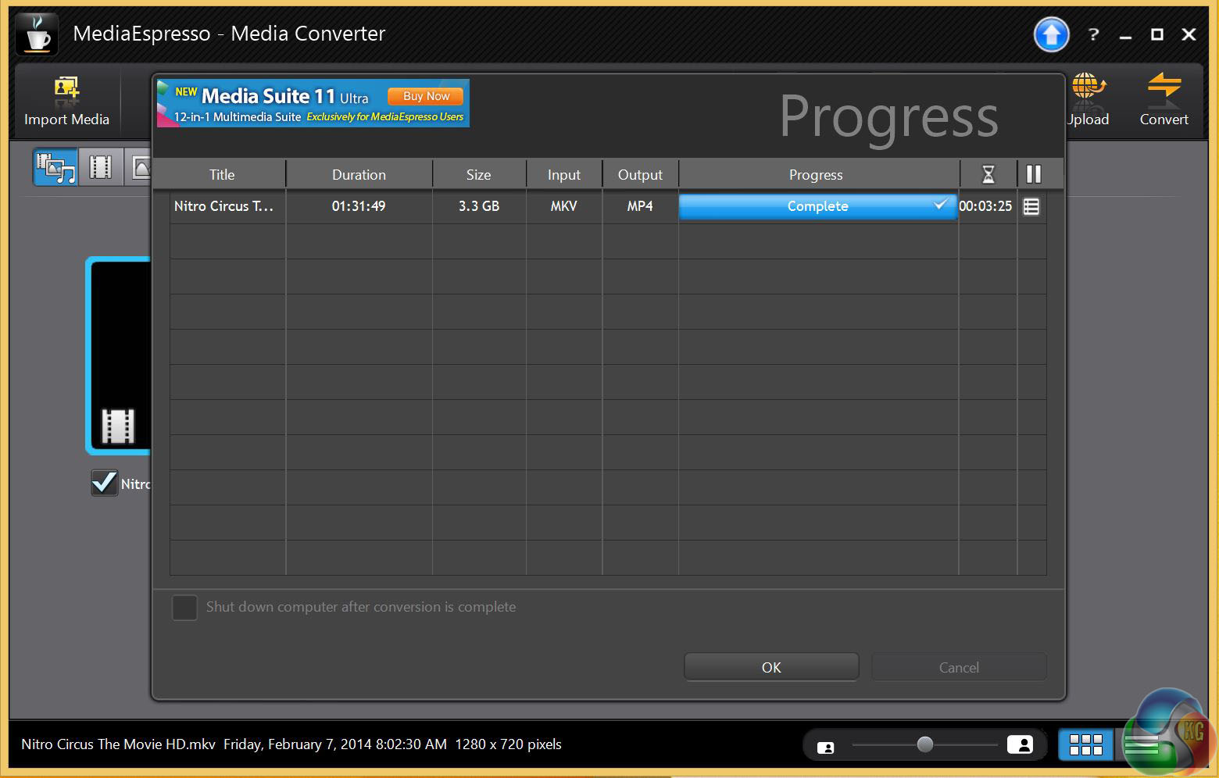Click the Cancel button
This screenshot has width=1219, height=778.
[959, 667]
